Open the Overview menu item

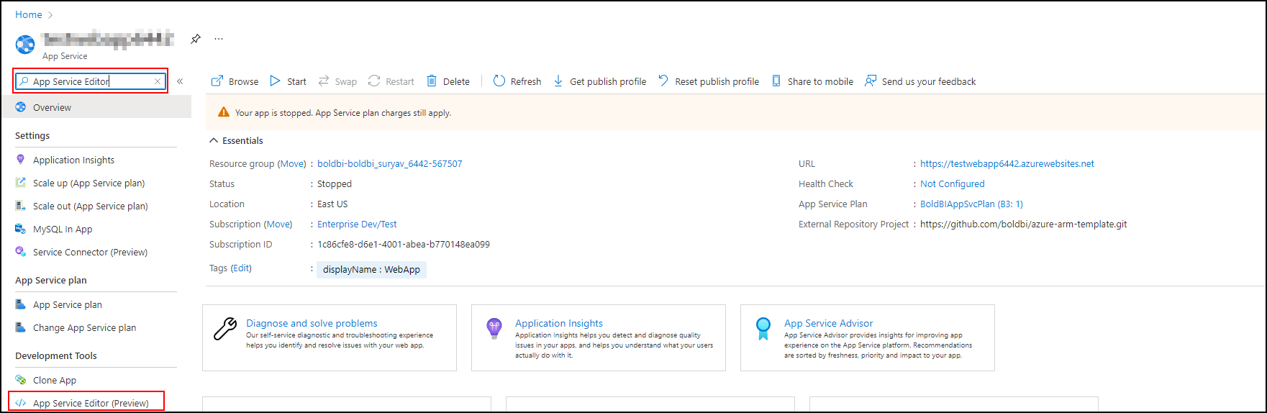96,107
